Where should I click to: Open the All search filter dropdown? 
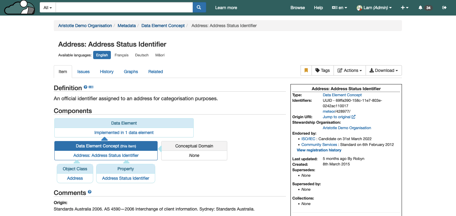(x=48, y=8)
